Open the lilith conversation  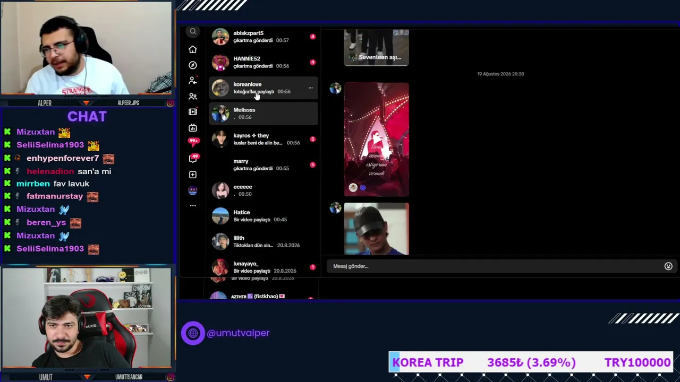coord(263,241)
